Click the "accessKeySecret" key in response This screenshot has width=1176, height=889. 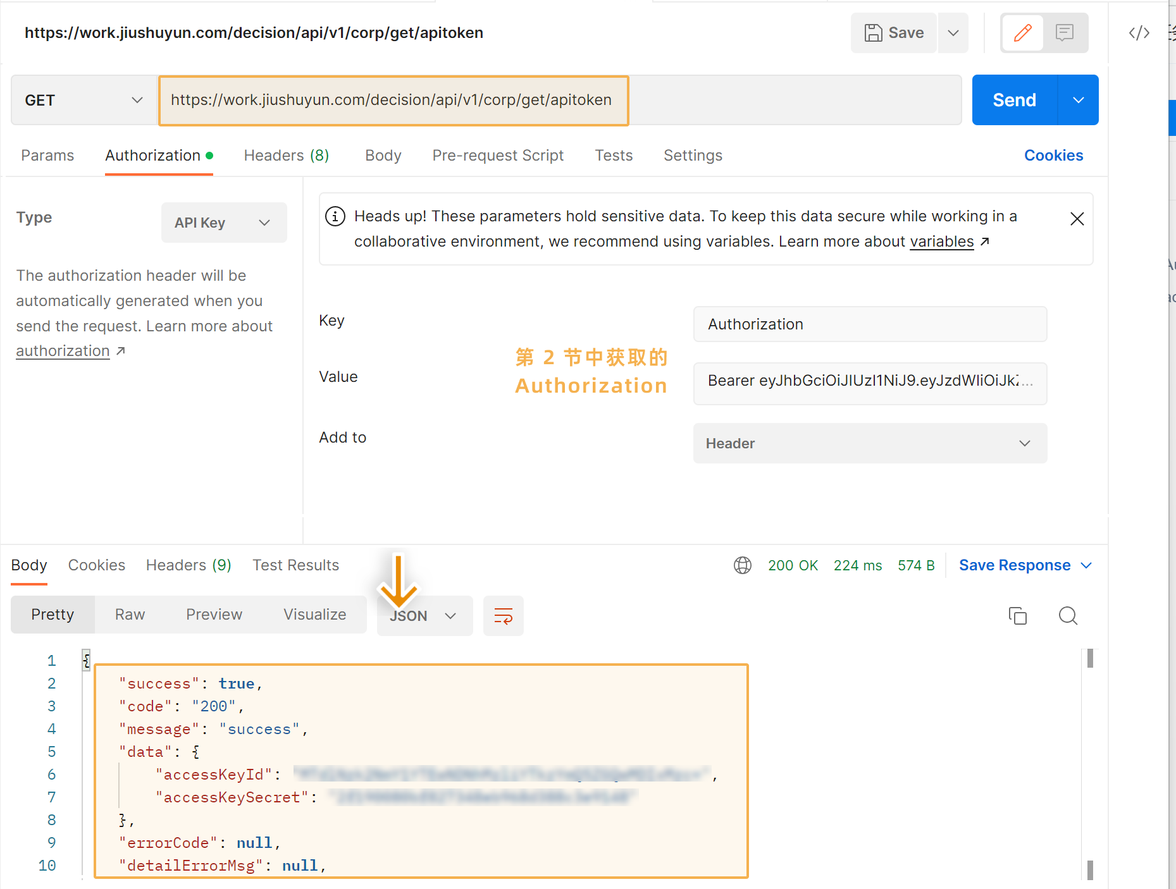click(232, 797)
